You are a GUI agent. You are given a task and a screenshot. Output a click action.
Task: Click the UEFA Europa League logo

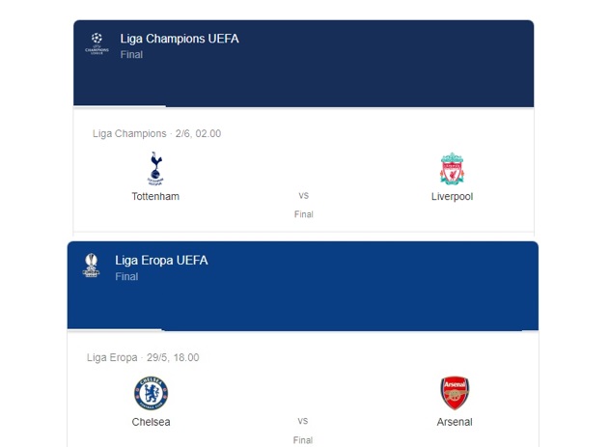(91, 265)
